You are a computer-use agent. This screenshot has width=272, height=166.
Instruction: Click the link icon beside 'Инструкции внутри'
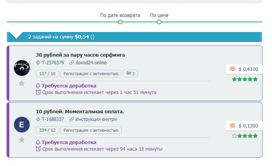(x=71, y=119)
